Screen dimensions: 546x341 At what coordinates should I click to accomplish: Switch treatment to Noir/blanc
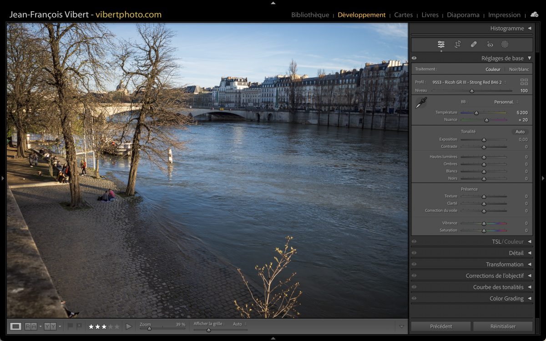click(x=519, y=70)
